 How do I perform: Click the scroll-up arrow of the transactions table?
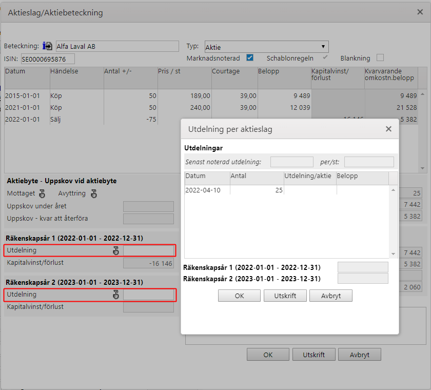coord(422,94)
